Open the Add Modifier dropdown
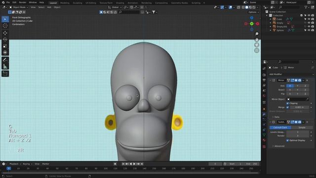Image resolution: width=316 pixels, height=178 pixels. click(x=291, y=74)
